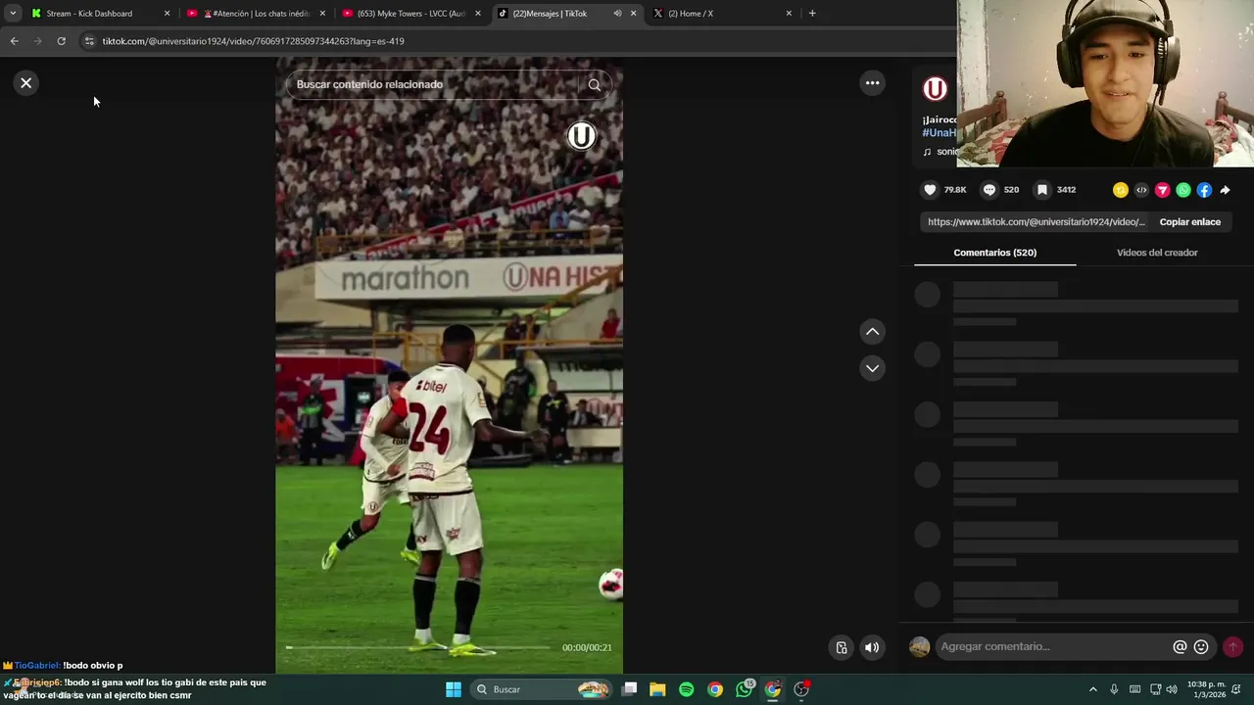Image resolution: width=1254 pixels, height=705 pixels.
Task: Click the browser back arrow
Action: [x=14, y=41]
